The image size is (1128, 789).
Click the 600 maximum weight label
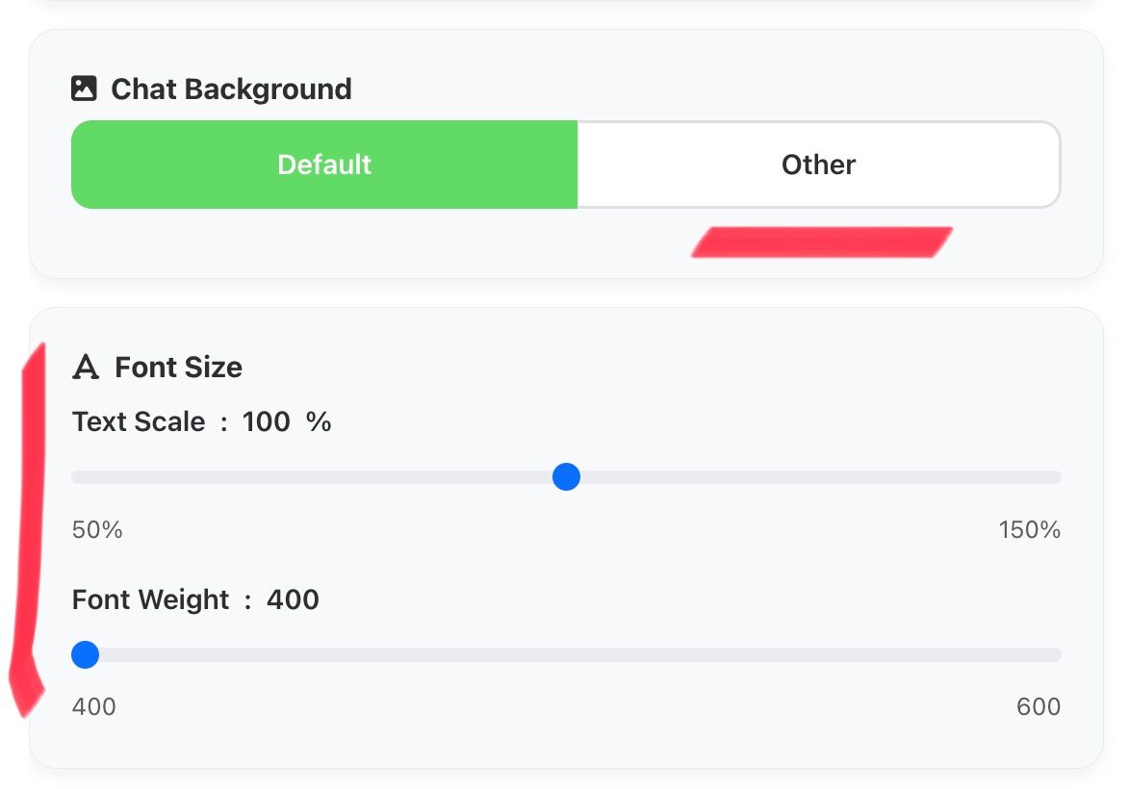click(x=1038, y=707)
